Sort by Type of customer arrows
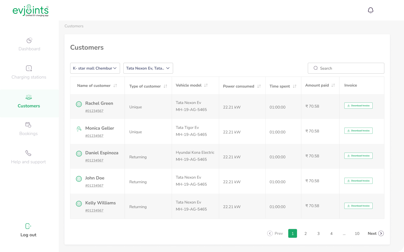Image resolution: width=404 pixels, height=252 pixels. tap(165, 86)
